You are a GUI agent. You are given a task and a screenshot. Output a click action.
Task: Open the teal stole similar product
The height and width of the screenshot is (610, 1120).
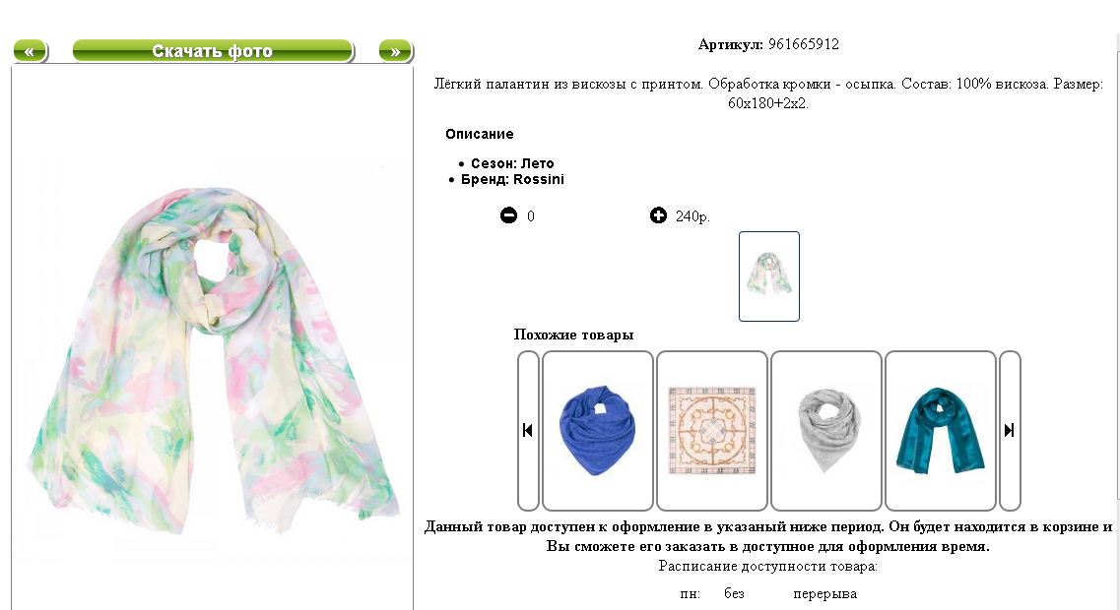[941, 430]
